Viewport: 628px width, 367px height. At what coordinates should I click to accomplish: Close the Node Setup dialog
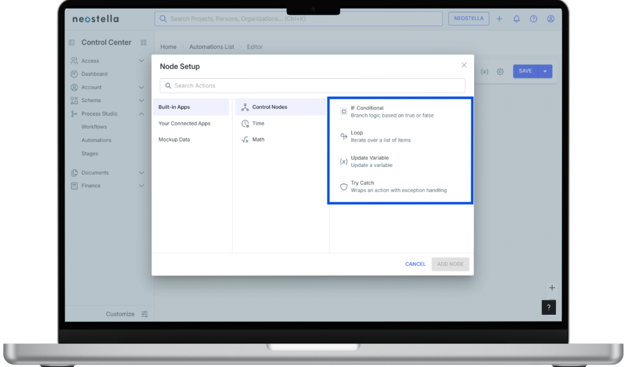point(464,65)
